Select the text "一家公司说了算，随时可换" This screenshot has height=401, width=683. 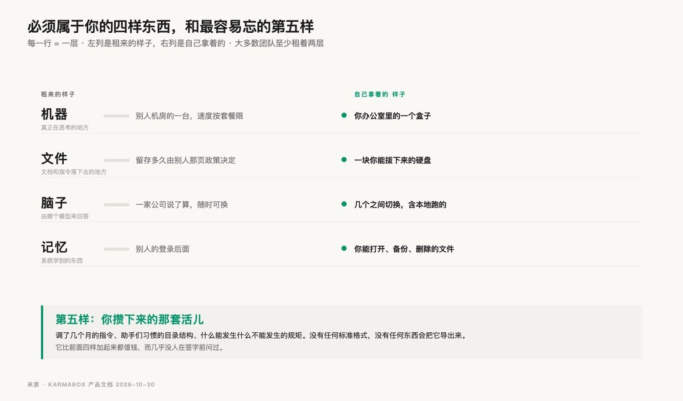(182, 205)
